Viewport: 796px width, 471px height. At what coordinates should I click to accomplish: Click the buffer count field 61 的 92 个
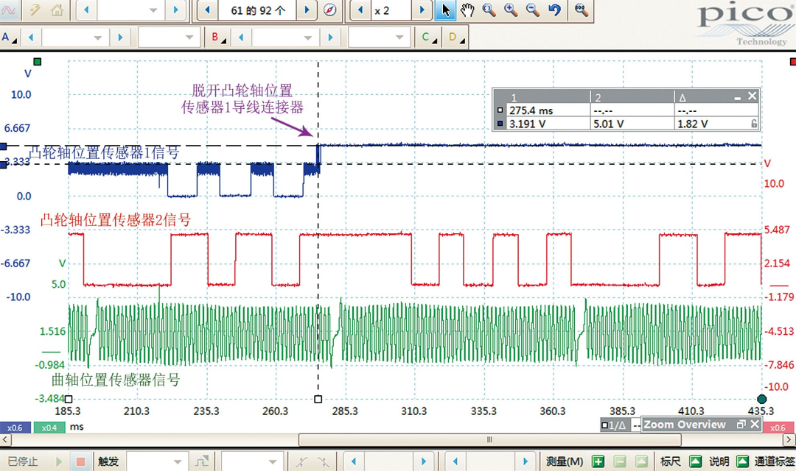coord(257,10)
